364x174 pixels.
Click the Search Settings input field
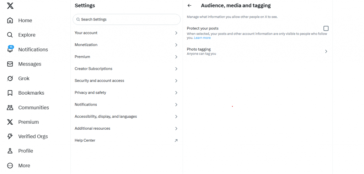(x=127, y=19)
